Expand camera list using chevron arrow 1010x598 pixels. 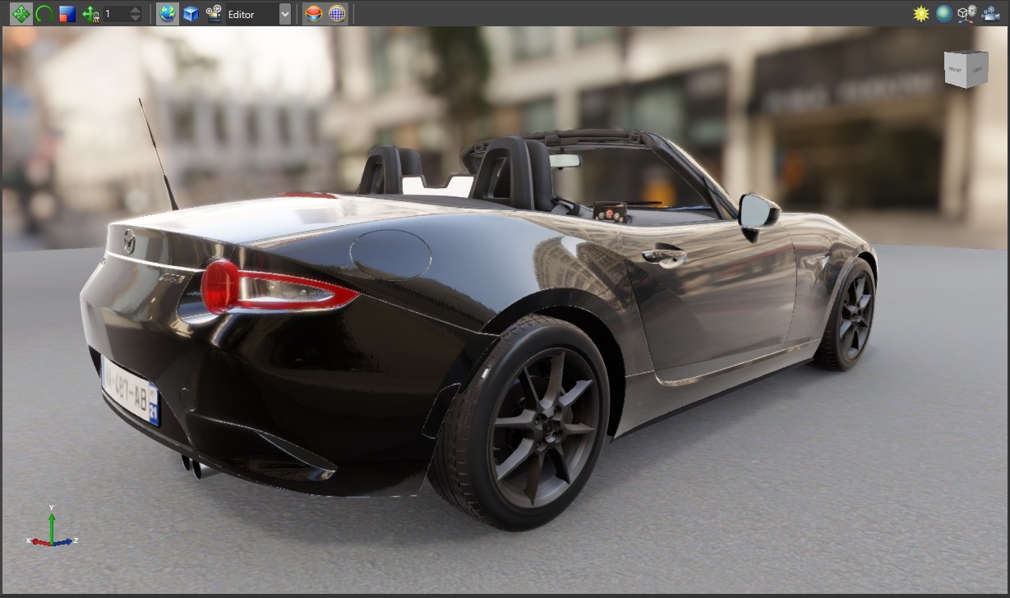coord(284,14)
